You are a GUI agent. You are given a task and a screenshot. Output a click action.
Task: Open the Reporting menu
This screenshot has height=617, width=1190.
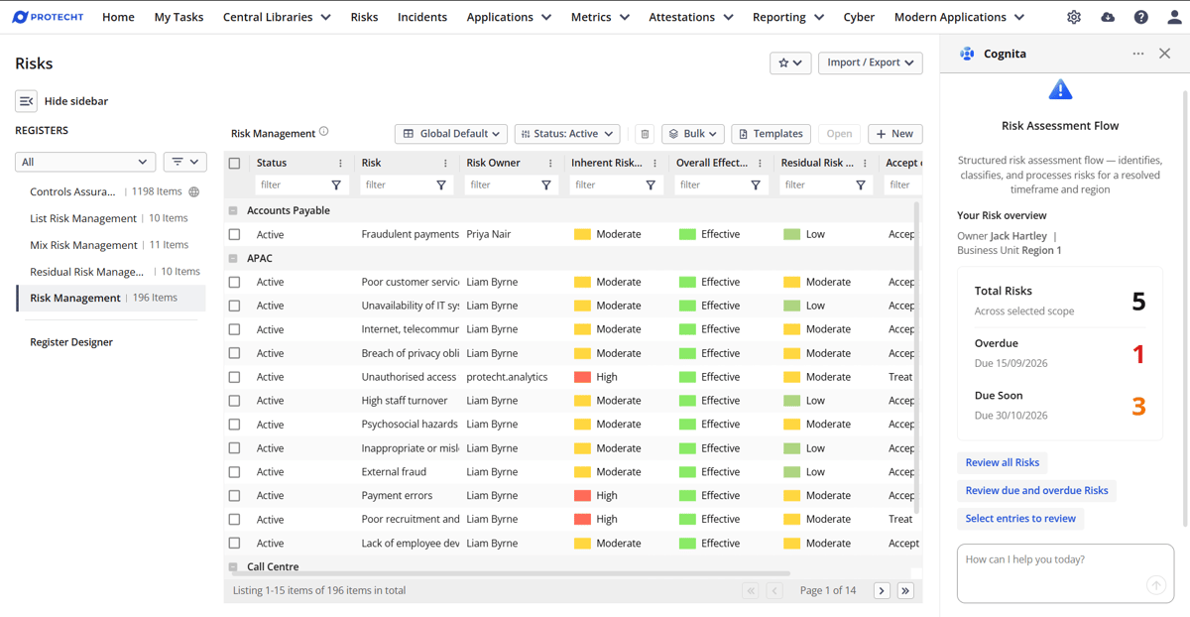[788, 17]
